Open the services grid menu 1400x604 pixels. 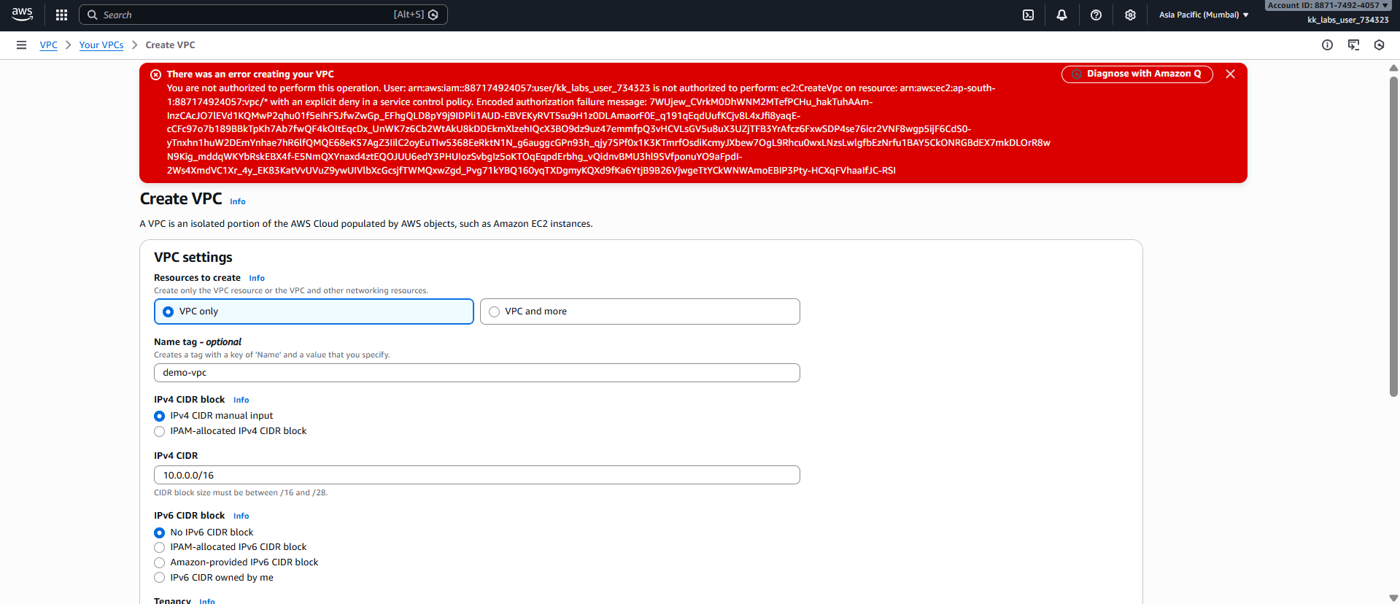pyautogui.click(x=62, y=15)
